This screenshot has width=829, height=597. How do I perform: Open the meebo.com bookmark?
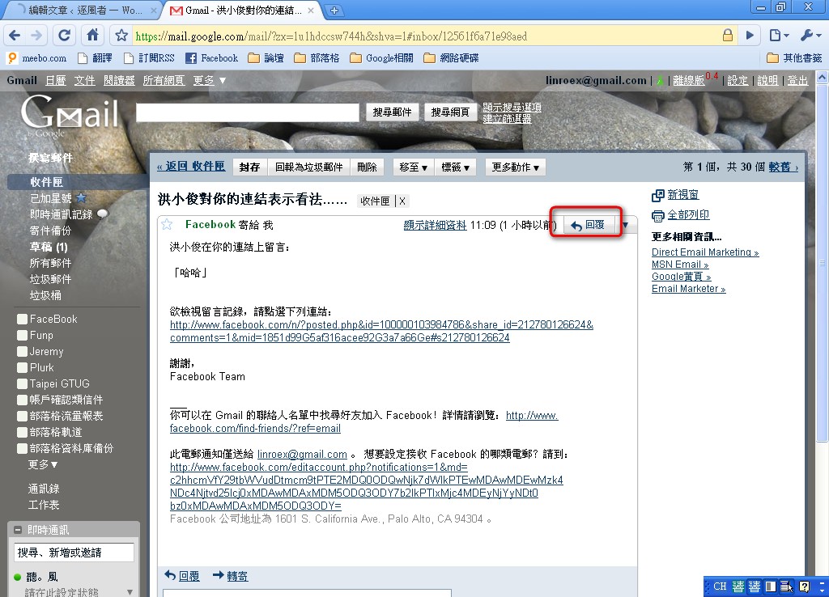37,58
